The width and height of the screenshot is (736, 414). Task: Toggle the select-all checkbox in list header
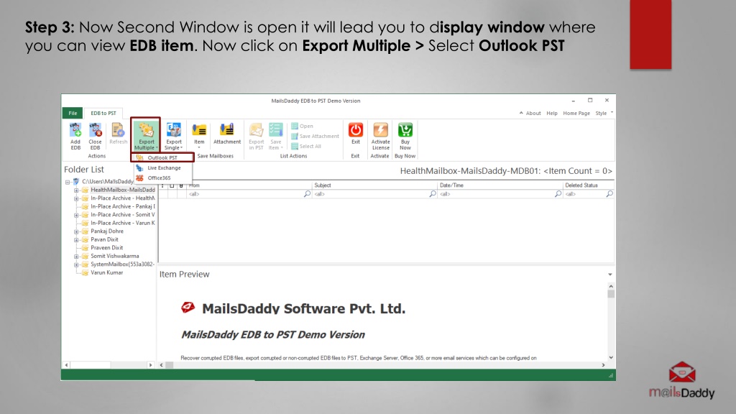point(172,185)
